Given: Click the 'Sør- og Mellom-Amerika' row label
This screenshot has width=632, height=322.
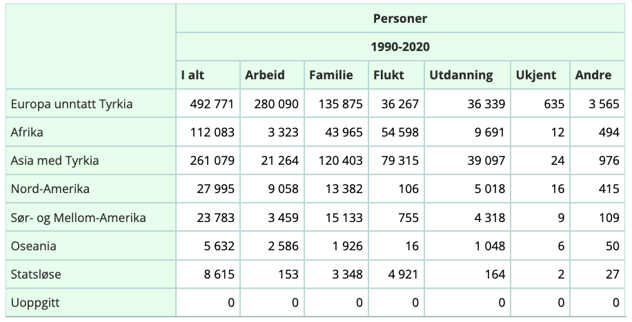Looking at the screenshot, I should (x=78, y=218).
